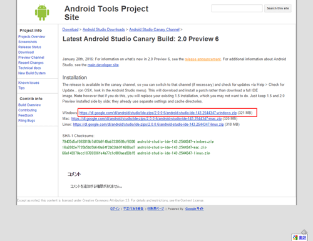Open the New Build System link

coord(32,73)
